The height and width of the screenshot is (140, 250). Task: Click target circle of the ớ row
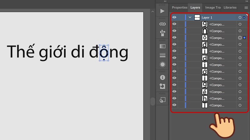240,72
